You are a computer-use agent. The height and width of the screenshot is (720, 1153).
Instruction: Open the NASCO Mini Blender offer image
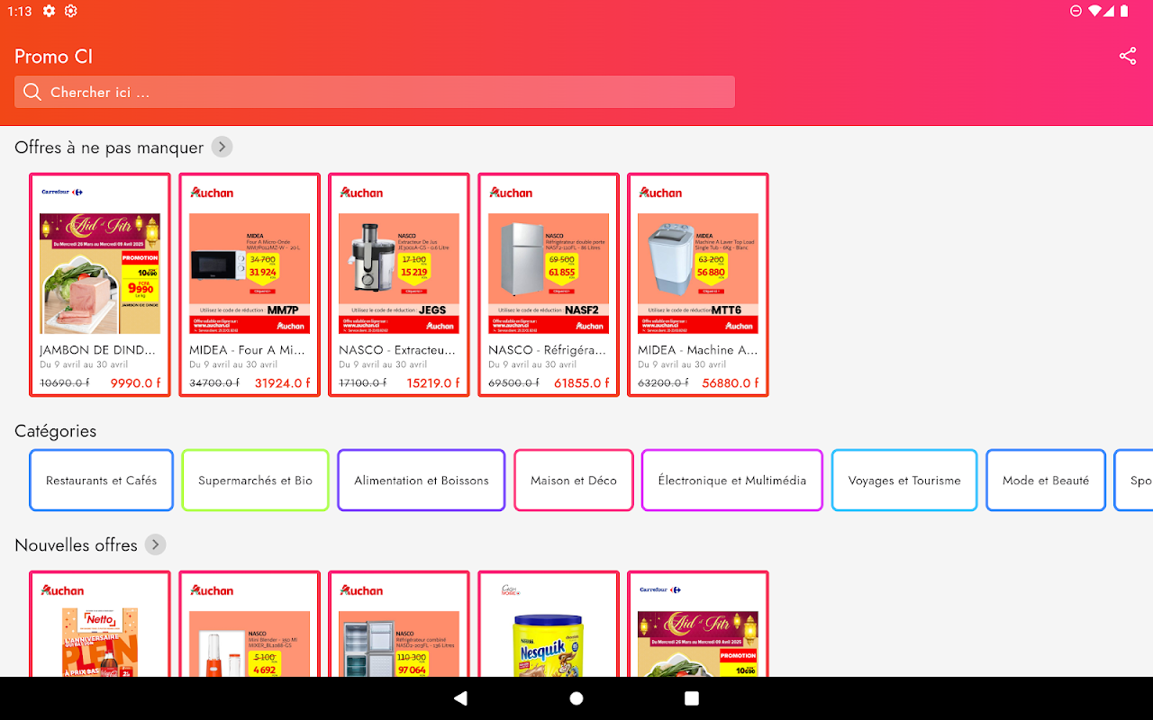pos(250,643)
